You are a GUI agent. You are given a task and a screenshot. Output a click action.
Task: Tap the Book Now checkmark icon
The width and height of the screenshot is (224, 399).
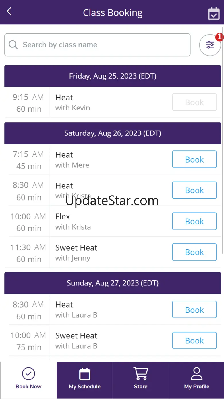point(28,374)
